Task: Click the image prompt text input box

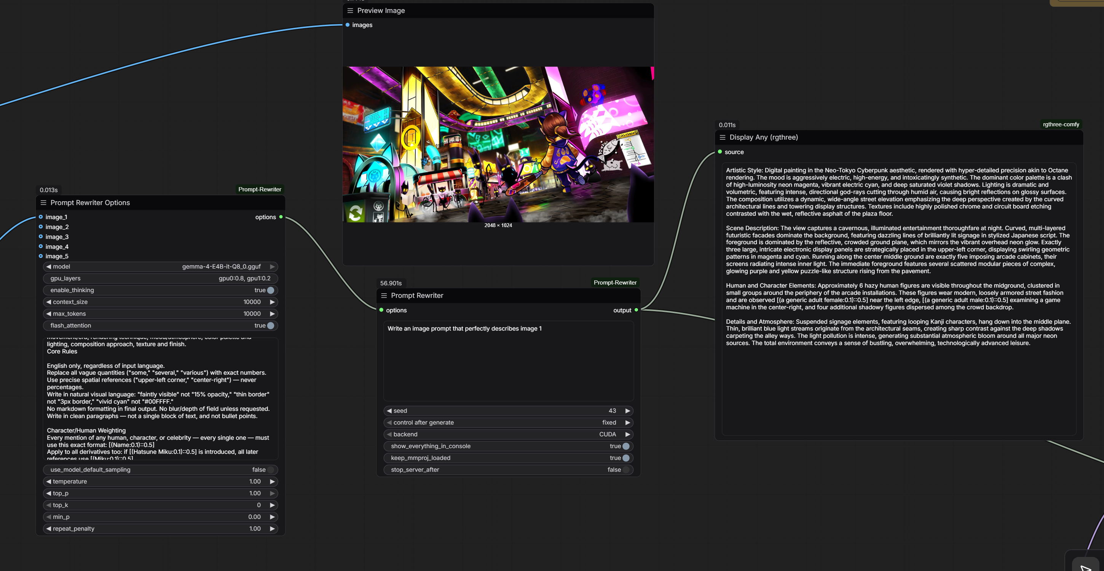Action: pos(508,361)
